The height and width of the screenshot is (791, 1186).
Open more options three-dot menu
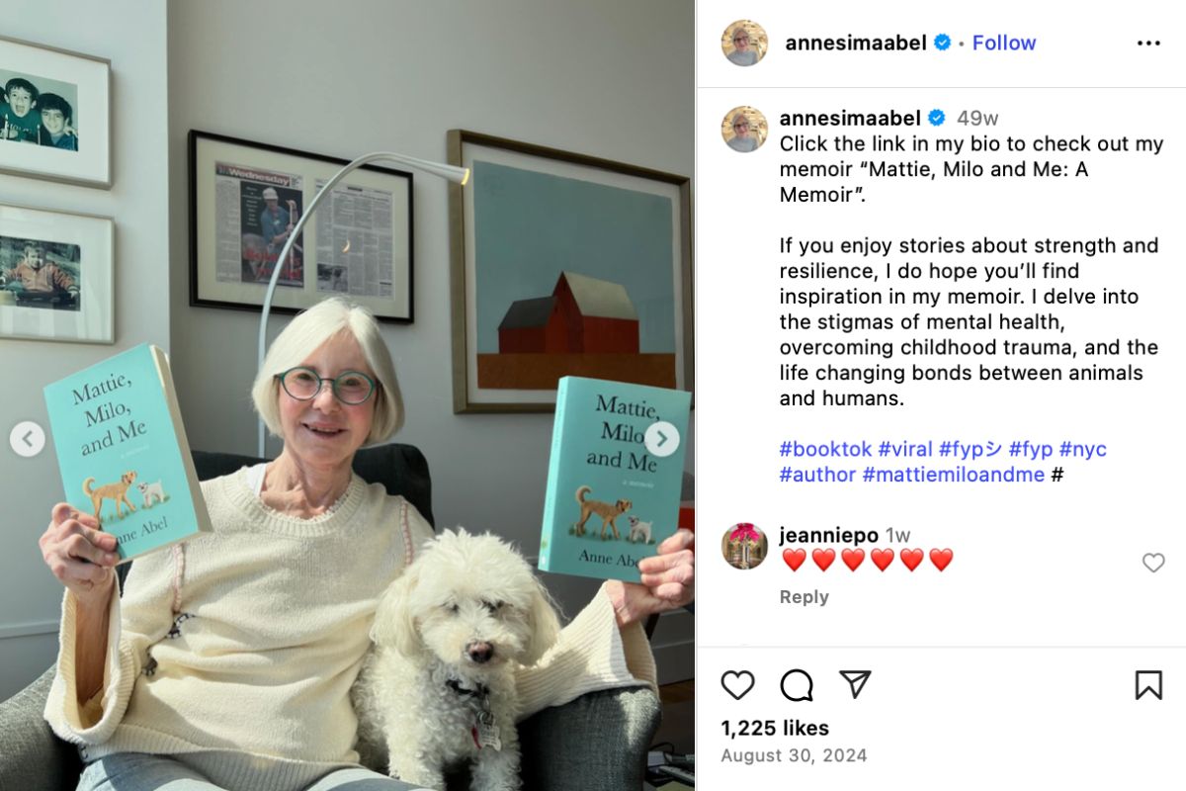click(1148, 44)
